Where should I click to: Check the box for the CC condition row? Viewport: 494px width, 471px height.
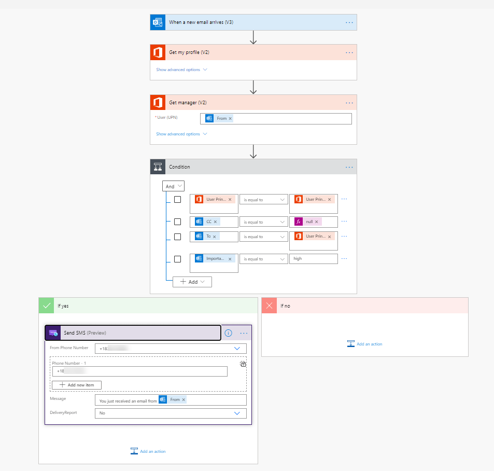coord(177,221)
